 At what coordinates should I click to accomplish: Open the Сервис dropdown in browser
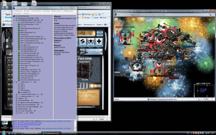(100, 25)
